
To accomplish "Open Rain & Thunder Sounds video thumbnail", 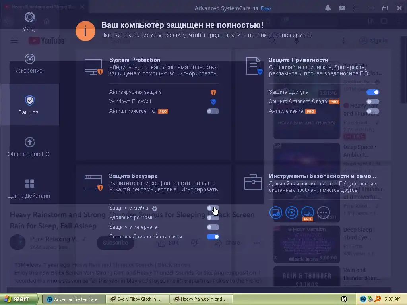I will 307,276.
